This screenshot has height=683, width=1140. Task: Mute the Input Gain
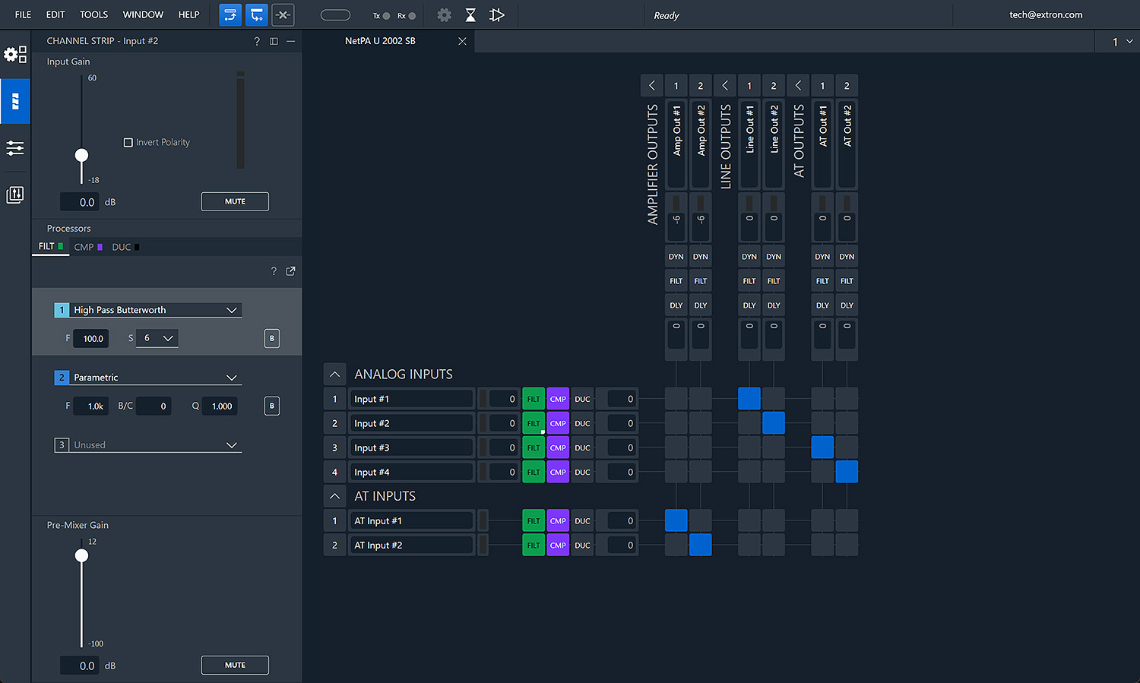235,201
